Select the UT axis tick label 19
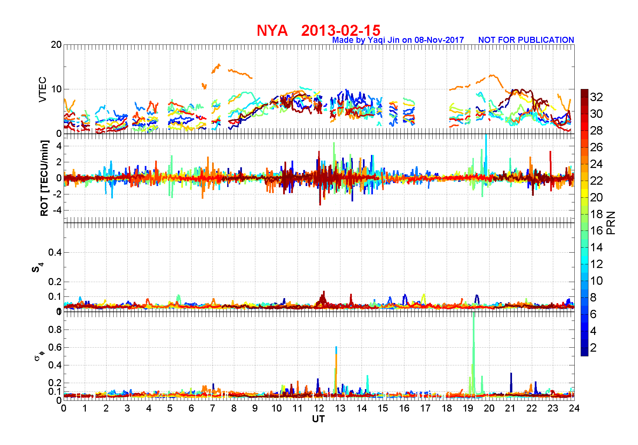Screen dimensions: 638x445 pyautogui.click(x=468, y=408)
